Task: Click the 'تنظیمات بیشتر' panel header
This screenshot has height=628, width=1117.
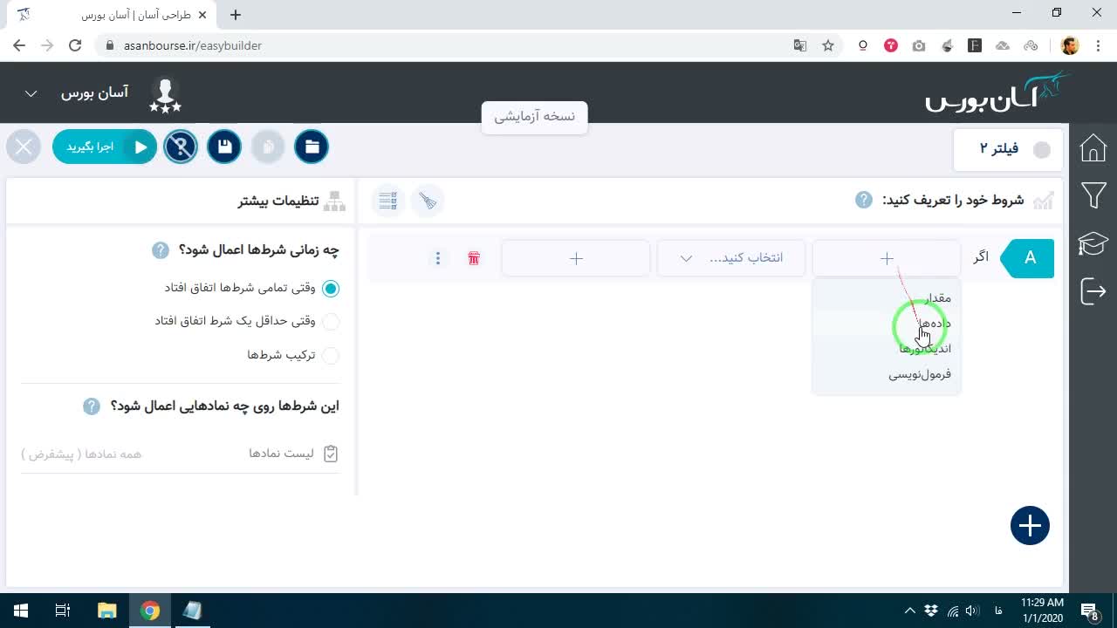Action: (x=278, y=201)
